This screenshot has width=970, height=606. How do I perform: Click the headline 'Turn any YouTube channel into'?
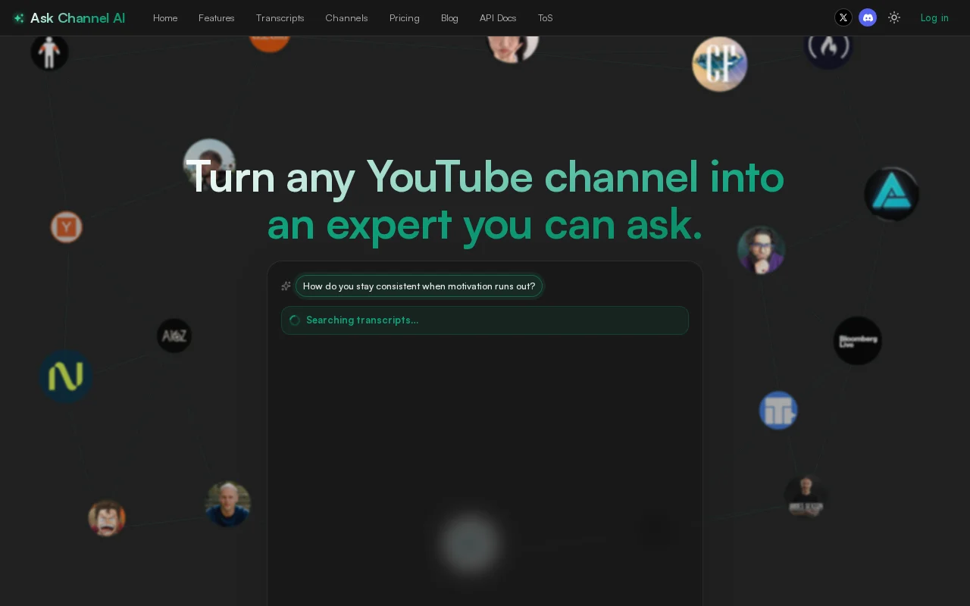[x=485, y=176]
